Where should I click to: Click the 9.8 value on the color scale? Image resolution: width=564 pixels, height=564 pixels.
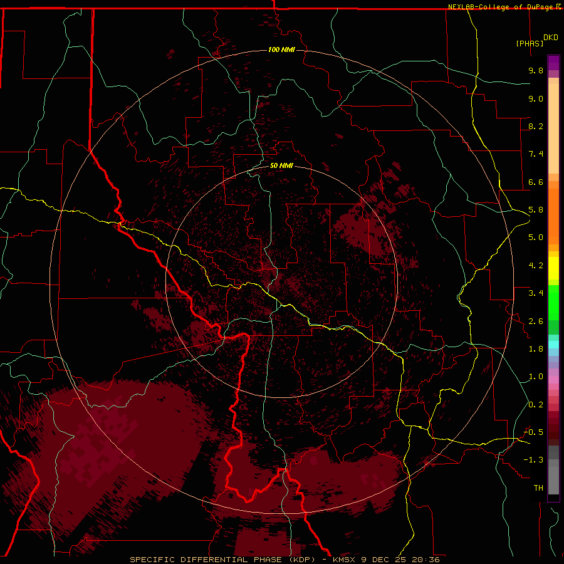(x=536, y=70)
